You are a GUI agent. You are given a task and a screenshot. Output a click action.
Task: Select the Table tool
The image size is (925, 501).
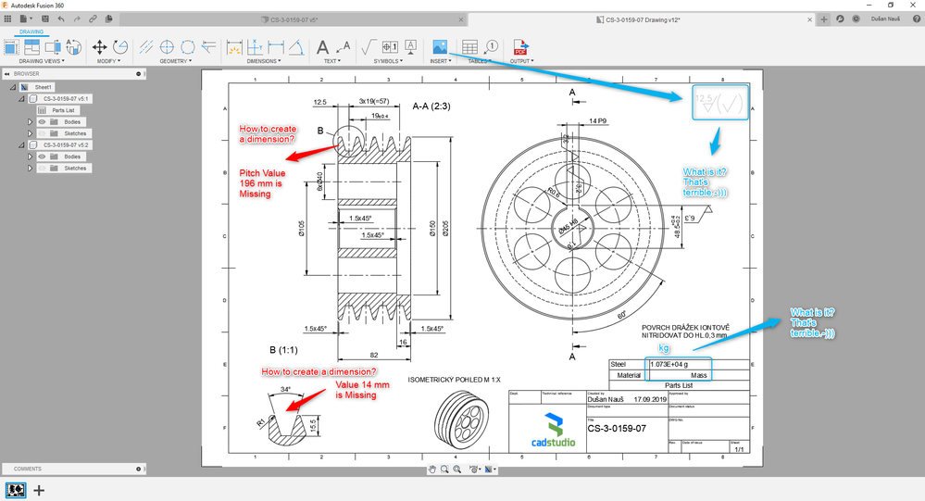pyautogui.click(x=469, y=46)
